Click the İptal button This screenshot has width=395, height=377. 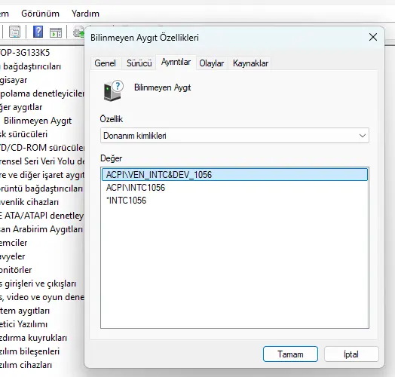(x=351, y=354)
